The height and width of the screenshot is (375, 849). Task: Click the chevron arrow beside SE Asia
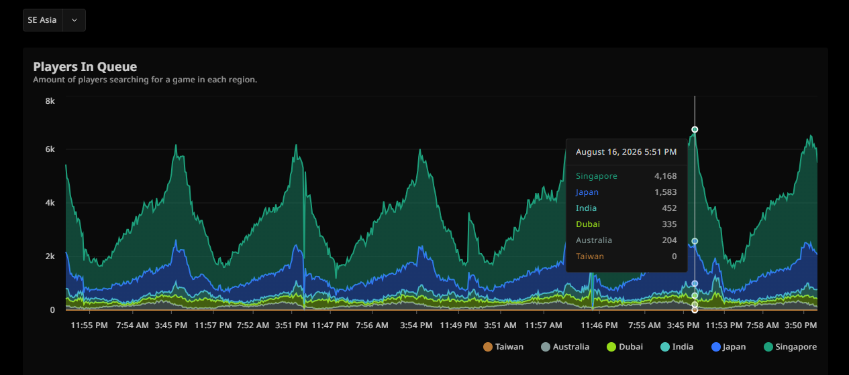pos(74,20)
